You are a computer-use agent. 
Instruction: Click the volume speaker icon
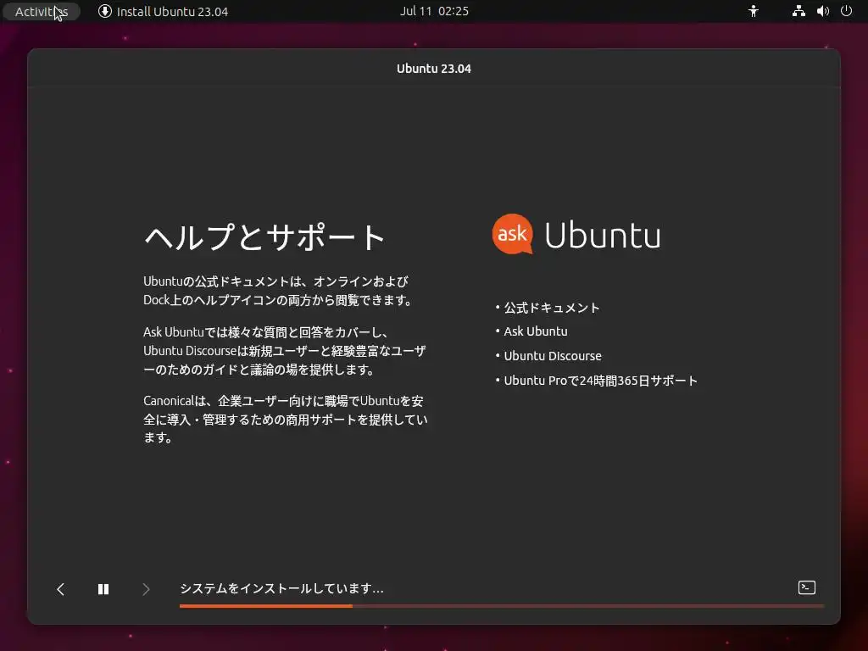click(823, 11)
